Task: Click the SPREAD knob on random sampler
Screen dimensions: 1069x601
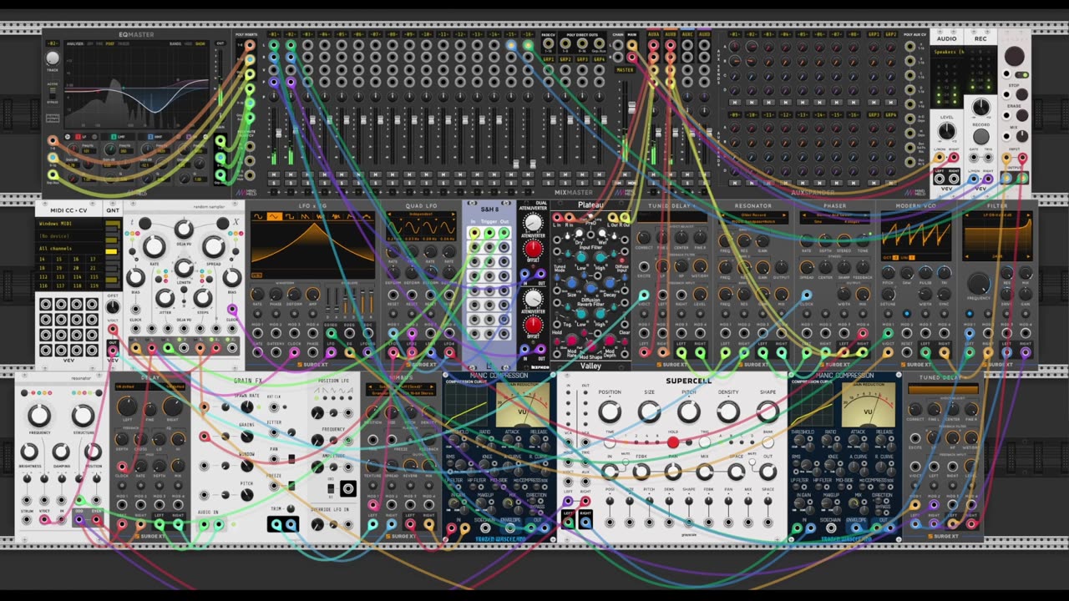Action: click(x=214, y=246)
